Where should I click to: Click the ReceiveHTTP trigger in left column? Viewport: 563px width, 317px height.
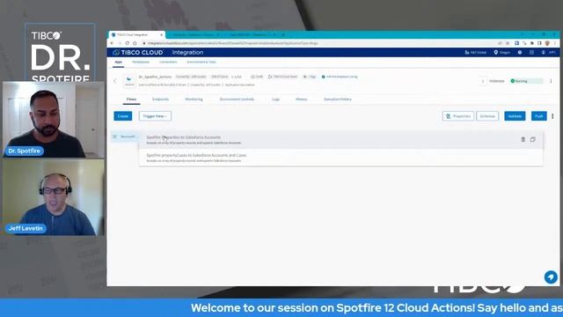coord(125,136)
